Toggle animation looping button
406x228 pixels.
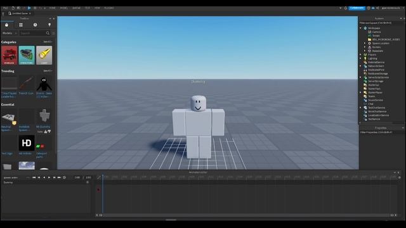pos(65,177)
